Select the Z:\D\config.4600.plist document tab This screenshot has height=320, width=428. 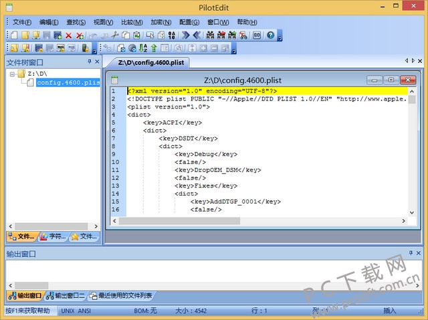(151, 62)
